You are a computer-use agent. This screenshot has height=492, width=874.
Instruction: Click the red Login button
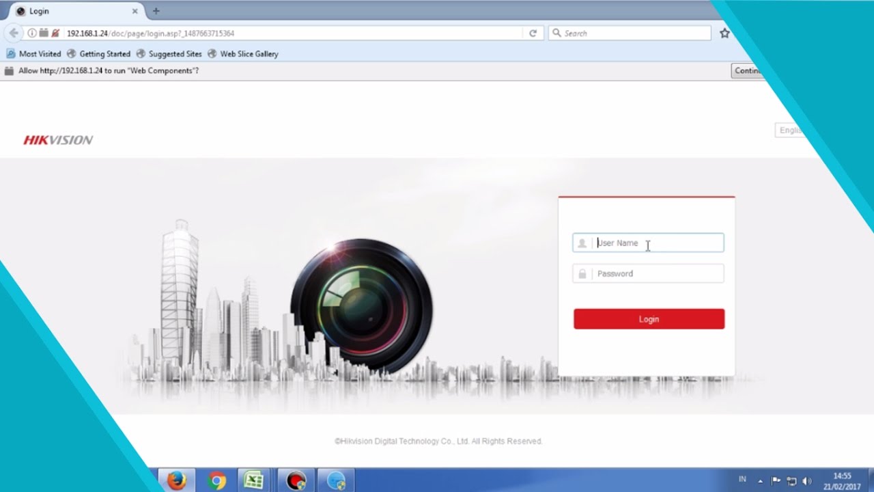(x=649, y=319)
